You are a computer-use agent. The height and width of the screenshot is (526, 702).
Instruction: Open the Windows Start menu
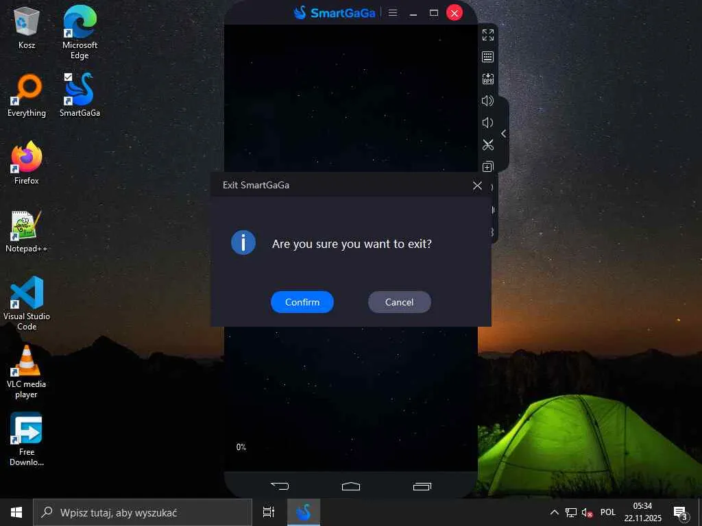(x=16, y=512)
